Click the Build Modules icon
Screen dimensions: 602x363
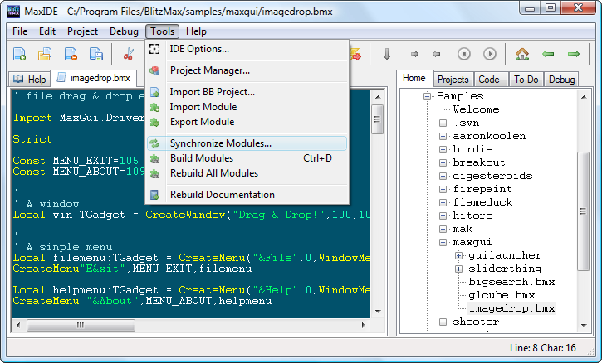154,158
